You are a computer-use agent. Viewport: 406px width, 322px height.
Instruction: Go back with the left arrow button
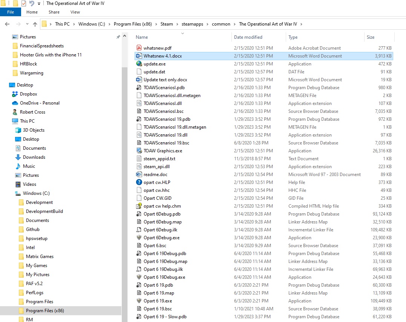coord(7,24)
